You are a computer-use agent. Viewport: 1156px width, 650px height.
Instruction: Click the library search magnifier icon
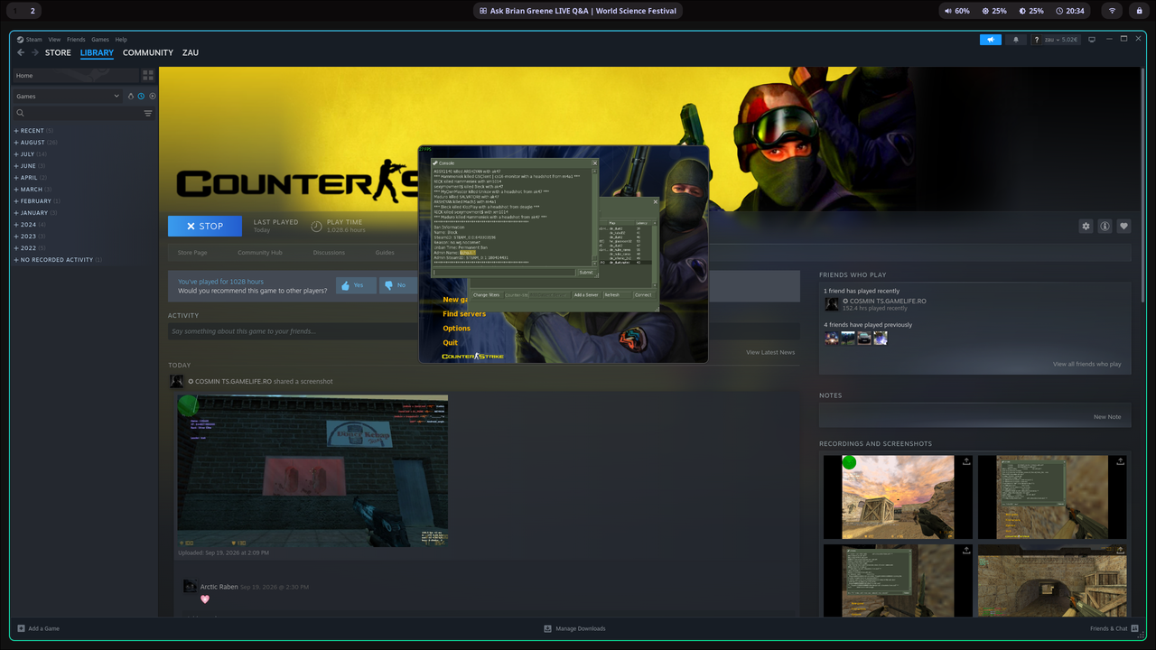(x=20, y=113)
